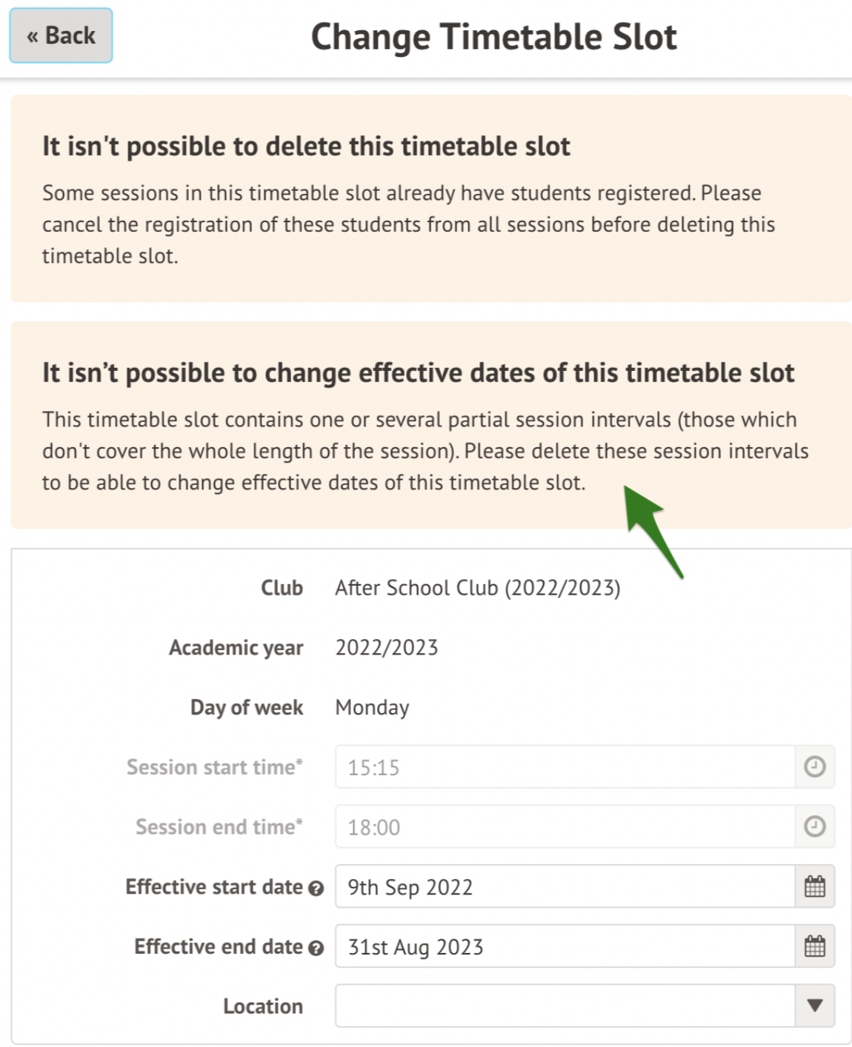Open the effective end date calendar

tap(814, 946)
